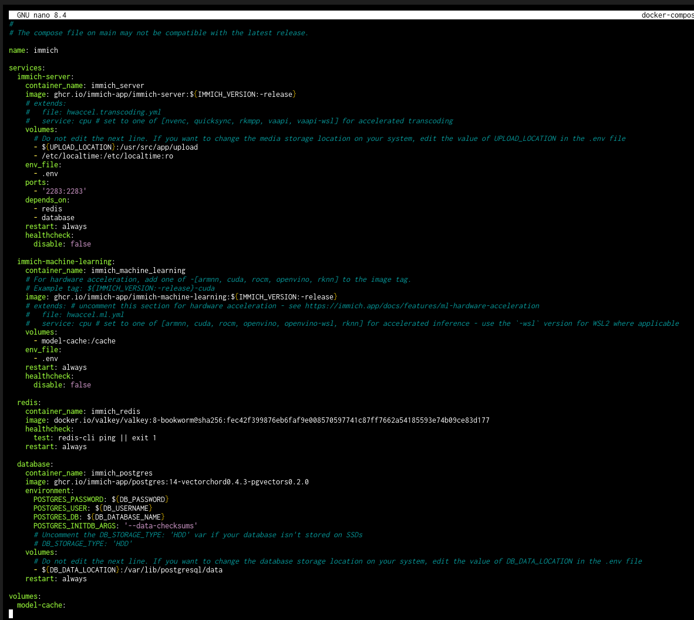Click the DB_DATA_LOCATION .env file comment
This screenshot has width=694, height=620.
(x=338, y=561)
